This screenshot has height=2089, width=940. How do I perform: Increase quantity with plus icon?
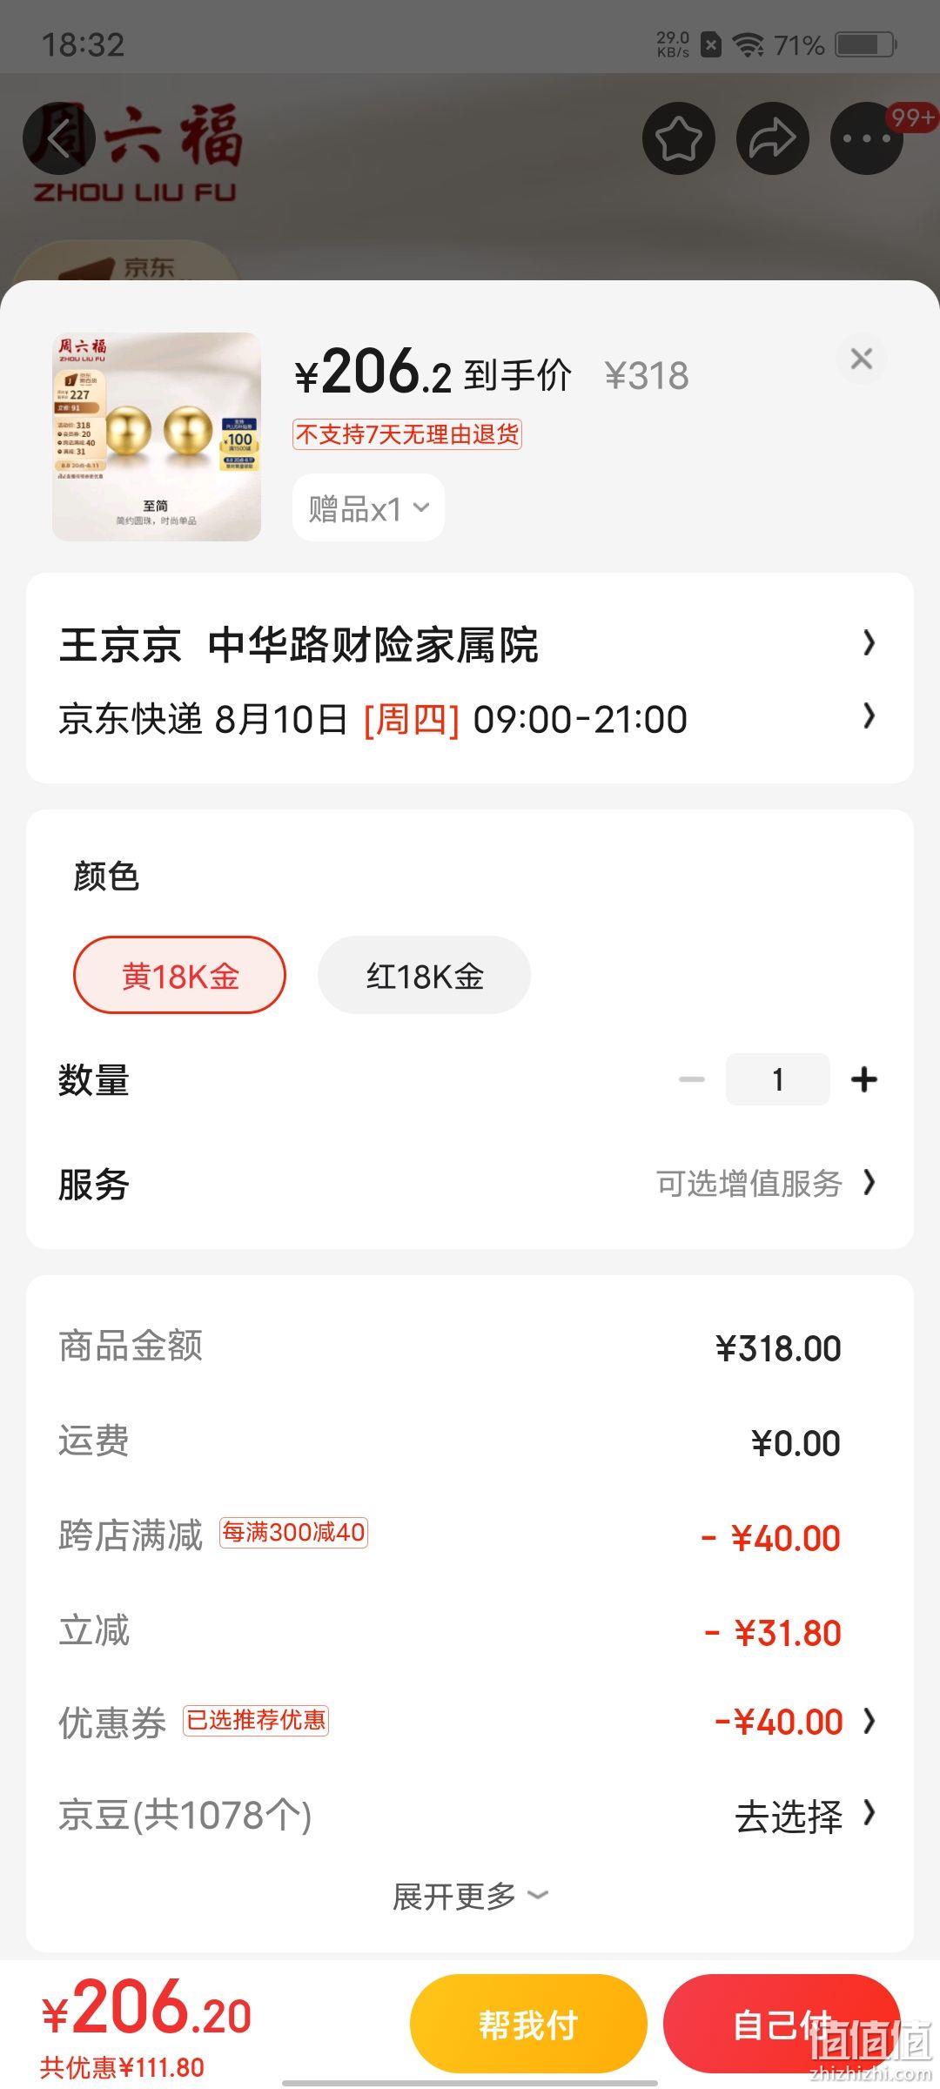point(864,1079)
